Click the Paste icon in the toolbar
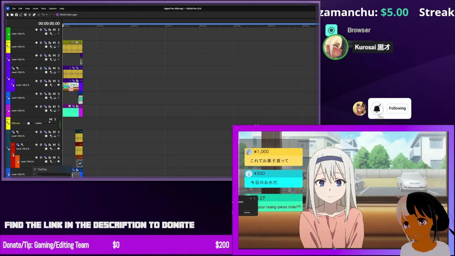The image size is (455, 256). coord(38,15)
